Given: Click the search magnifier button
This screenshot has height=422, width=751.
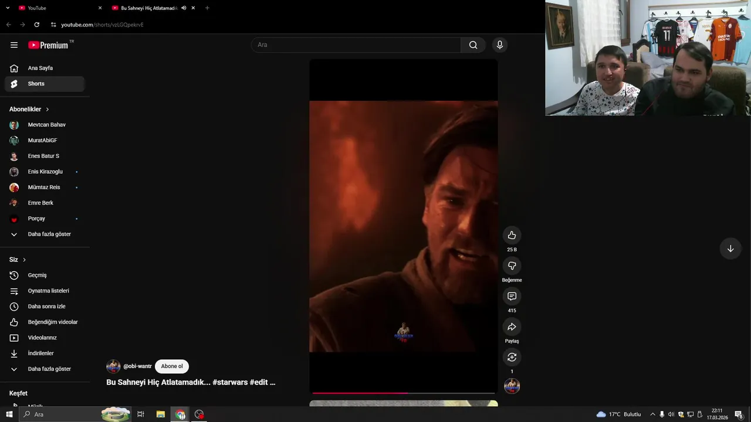Looking at the screenshot, I should [x=473, y=45].
